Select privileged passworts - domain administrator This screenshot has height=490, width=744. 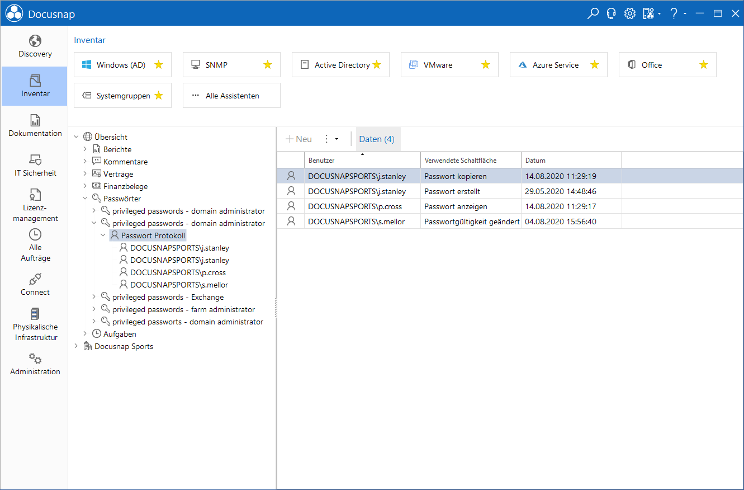[x=188, y=322]
